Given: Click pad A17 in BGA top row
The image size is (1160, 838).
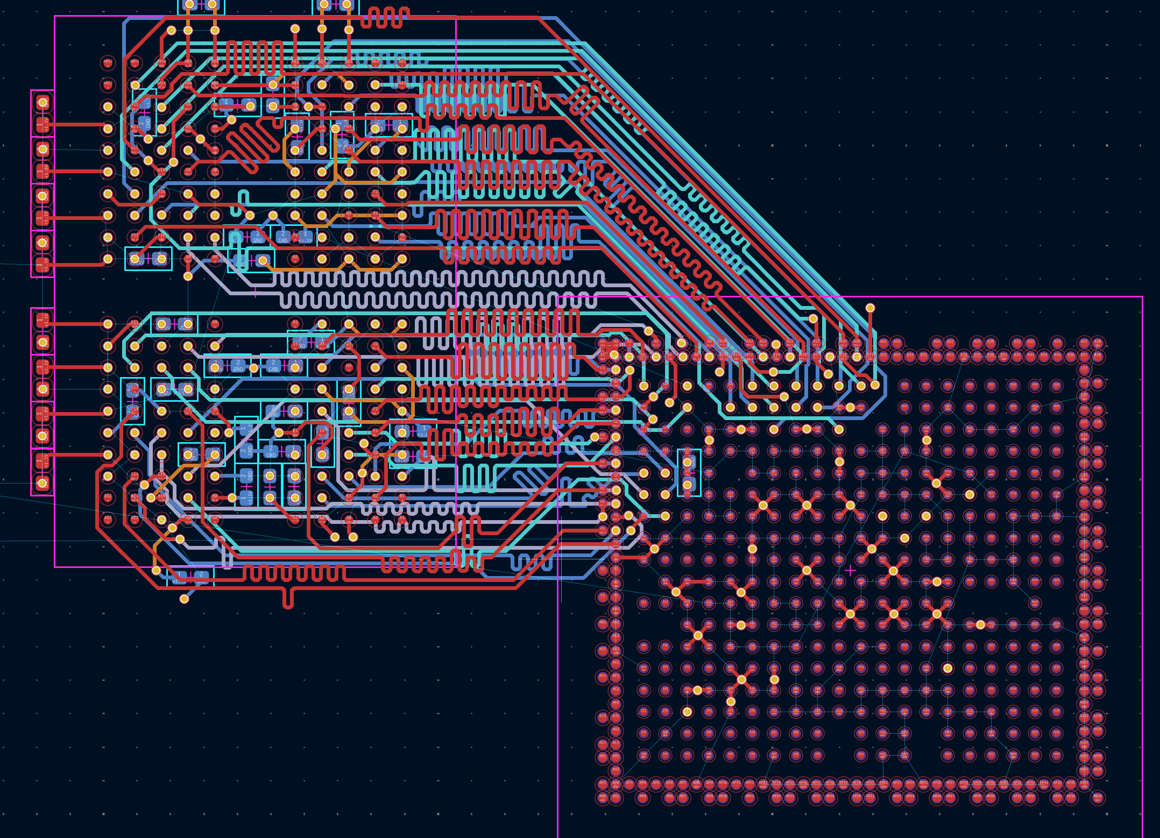Looking at the screenshot, I should coord(817,342).
